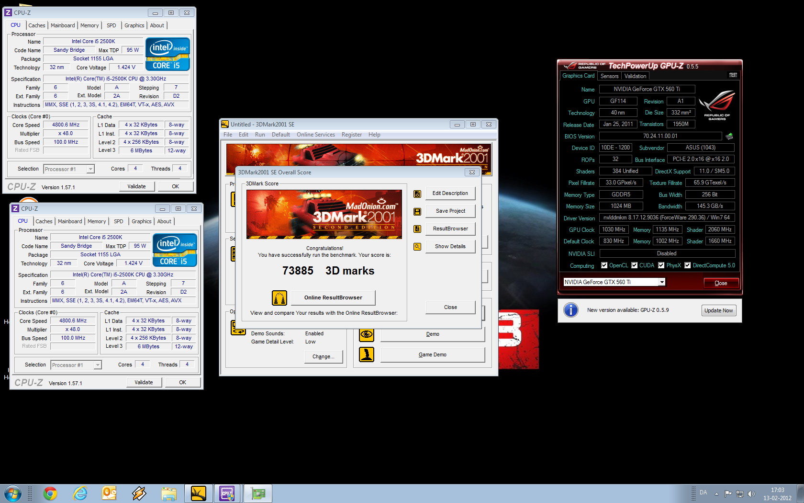Click the Show desktop strip at taskbar end
This screenshot has height=503, width=804.
(800, 493)
